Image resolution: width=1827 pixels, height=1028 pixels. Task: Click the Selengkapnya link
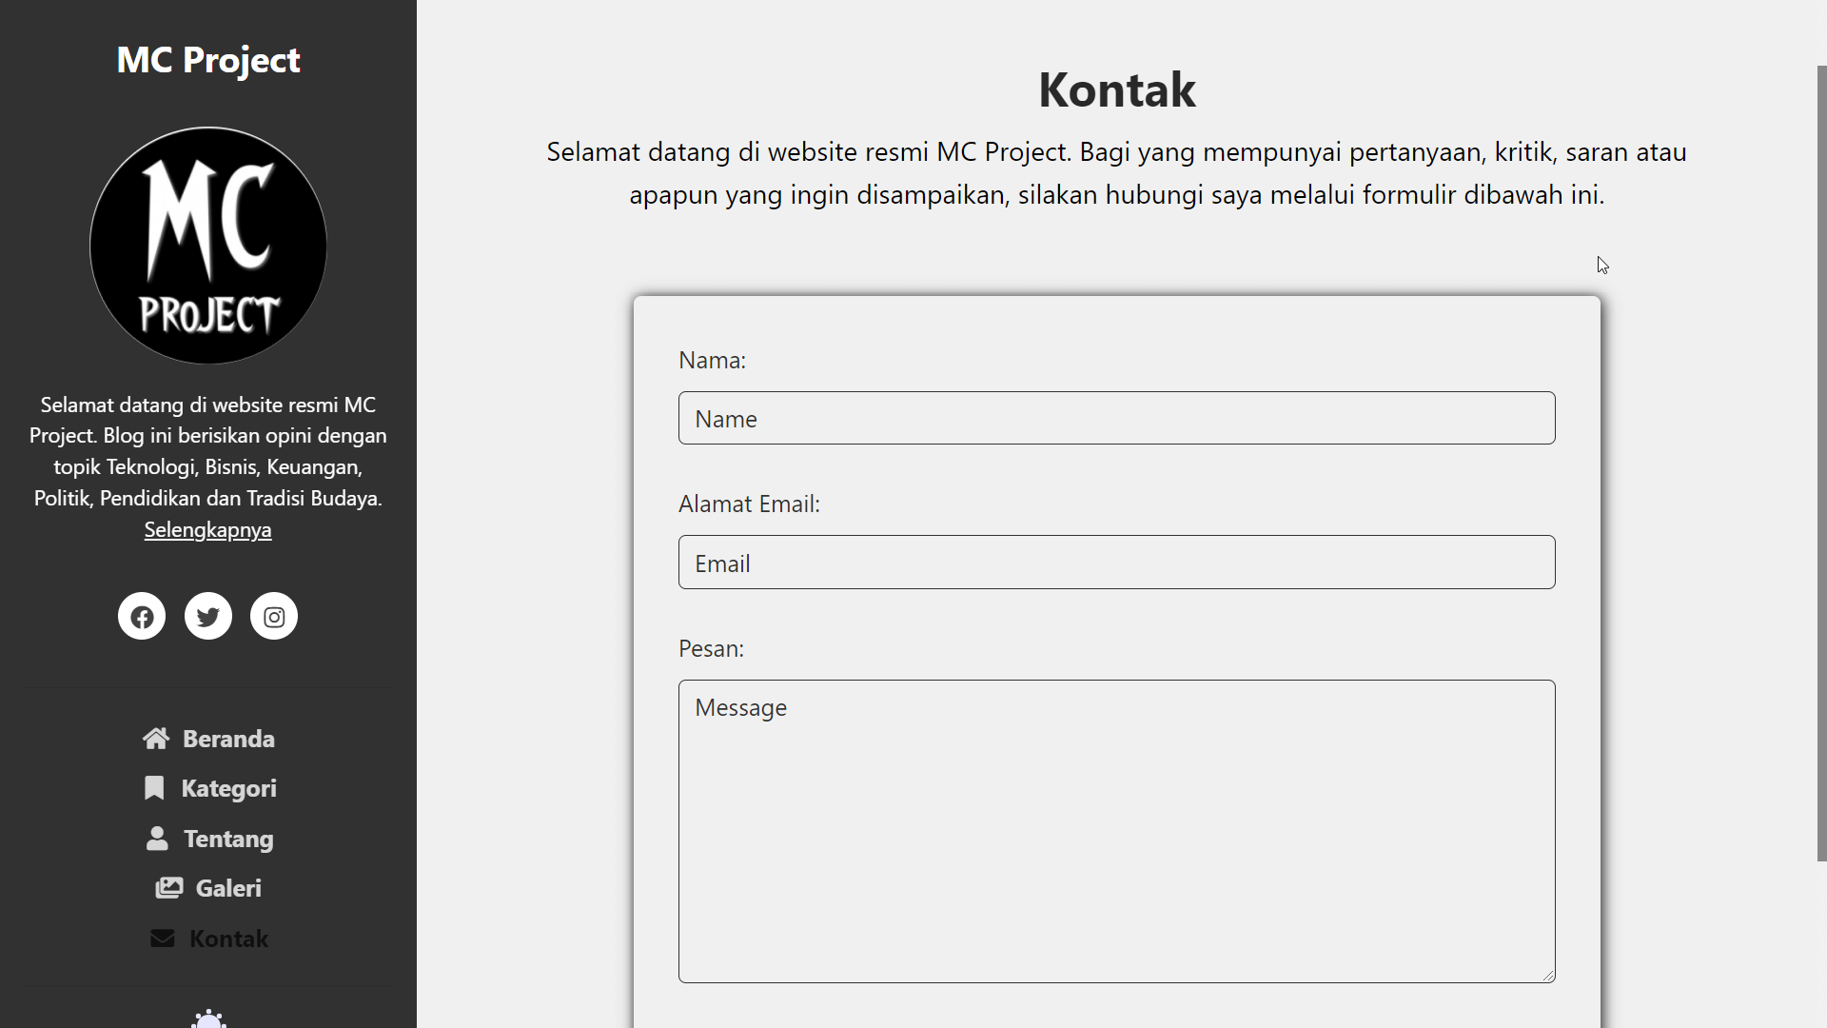coord(207,529)
